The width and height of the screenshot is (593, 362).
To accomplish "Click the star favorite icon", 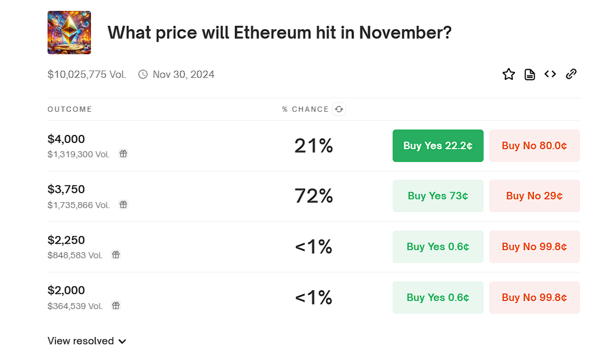I will pos(509,75).
